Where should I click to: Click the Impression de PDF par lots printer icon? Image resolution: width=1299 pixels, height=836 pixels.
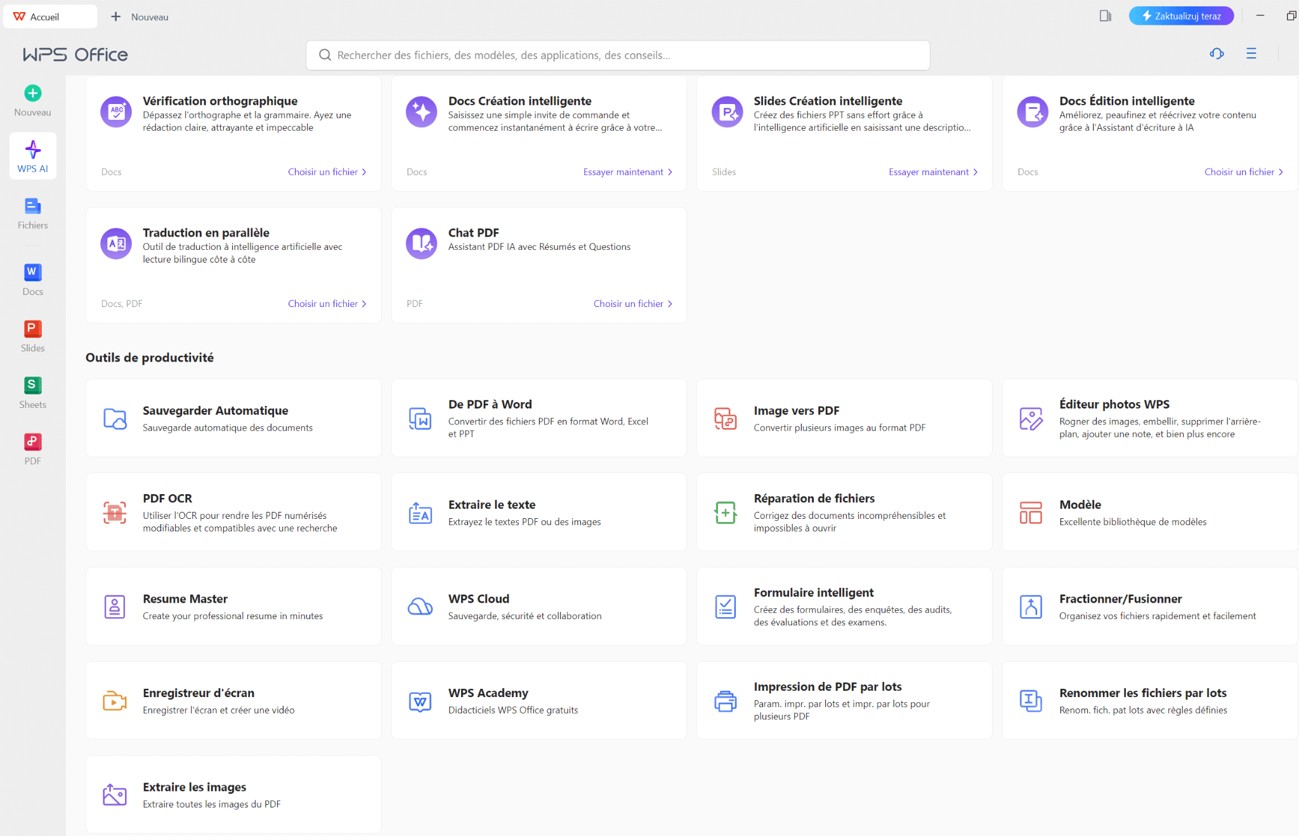coord(726,701)
